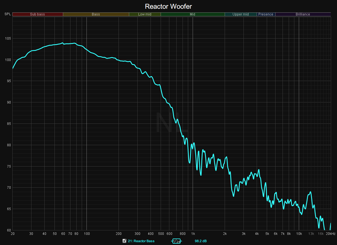The image size is (337, 245).
Task: Select the Presence frequency band
Action: coord(266,14)
